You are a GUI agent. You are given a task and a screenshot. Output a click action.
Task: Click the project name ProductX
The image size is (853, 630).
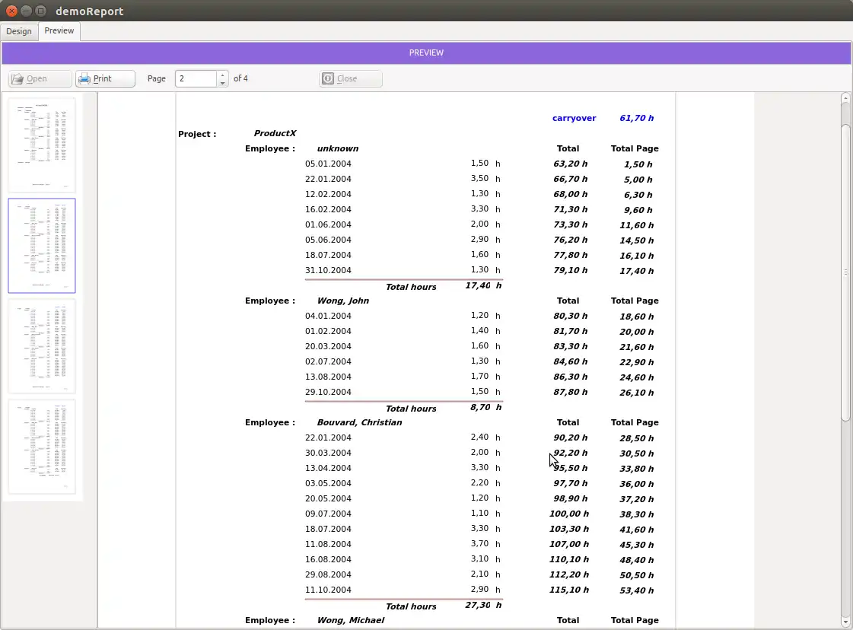point(275,133)
